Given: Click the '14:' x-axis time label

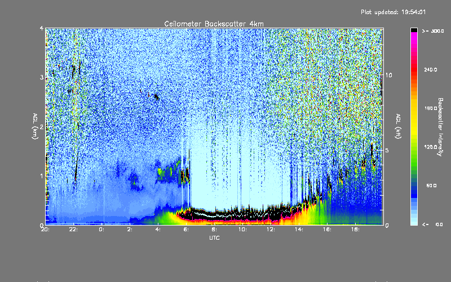Looking at the screenshot, I should click(299, 230).
